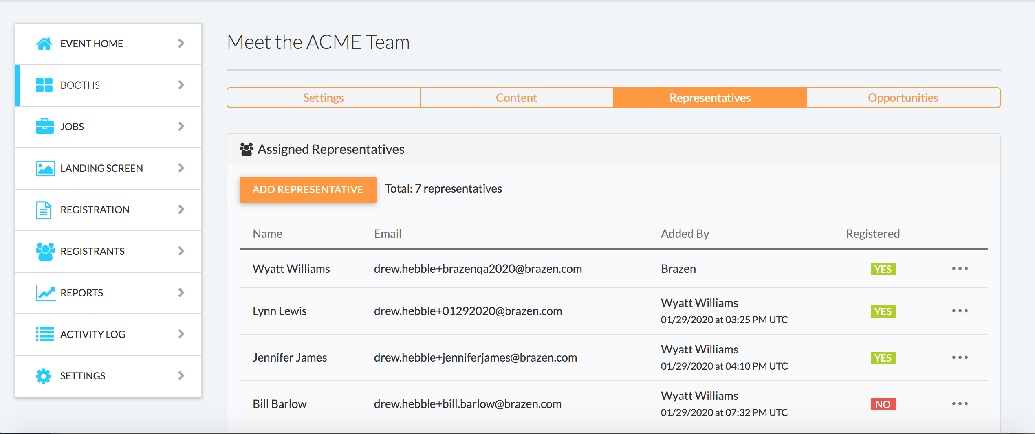Click the Registrants people icon
Screen dimensions: 1035x434
coord(45,251)
